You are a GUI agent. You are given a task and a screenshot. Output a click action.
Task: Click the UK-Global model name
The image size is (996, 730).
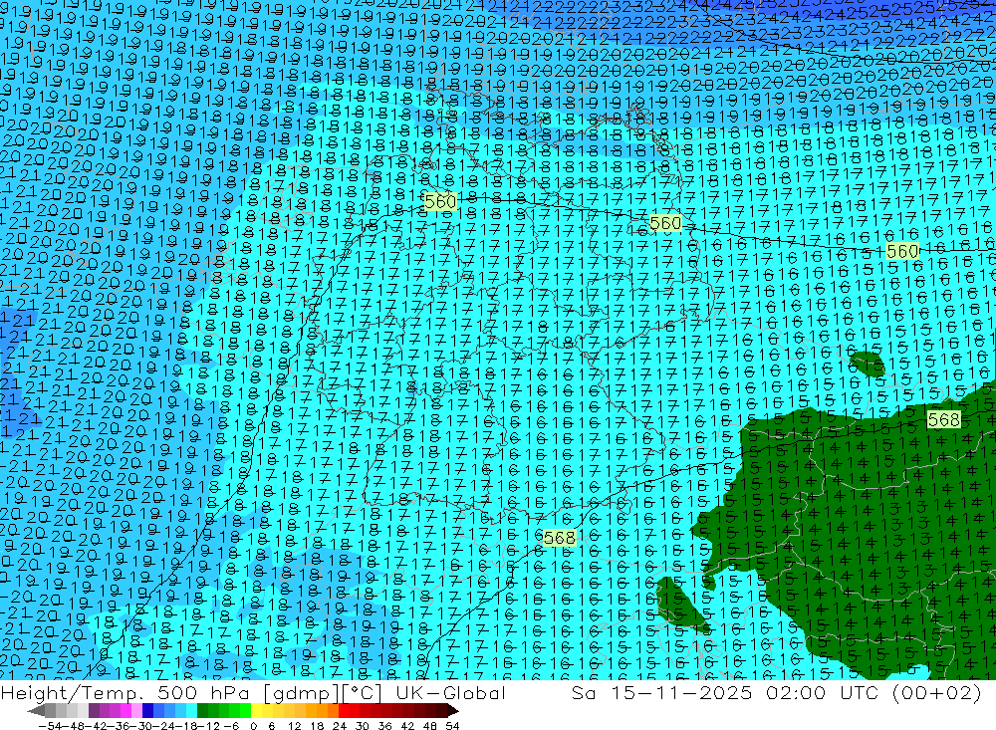(x=451, y=692)
